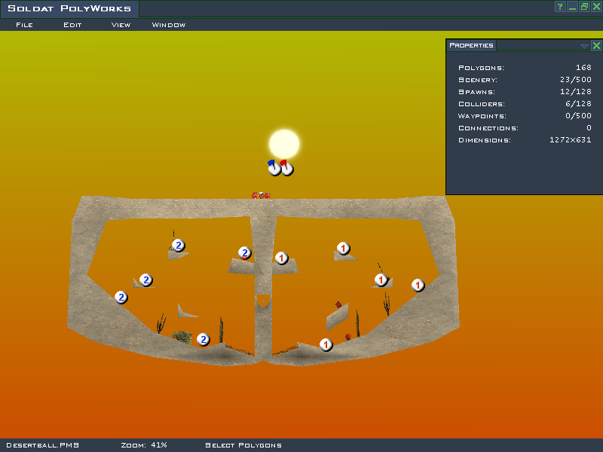Restore down the PolyWorks window
Image resolution: width=603 pixels, height=452 pixels.
pyautogui.click(x=584, y=7)
